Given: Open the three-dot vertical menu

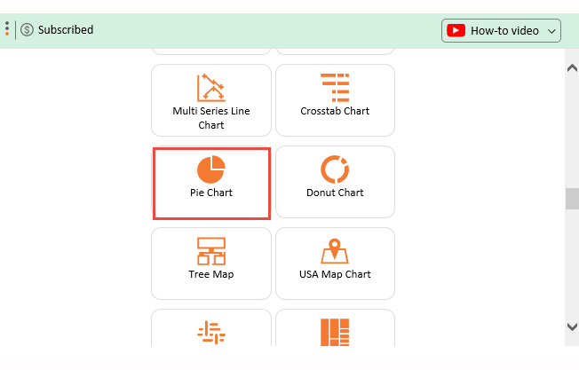Looking at the screenshot, I should pos(7,29).
